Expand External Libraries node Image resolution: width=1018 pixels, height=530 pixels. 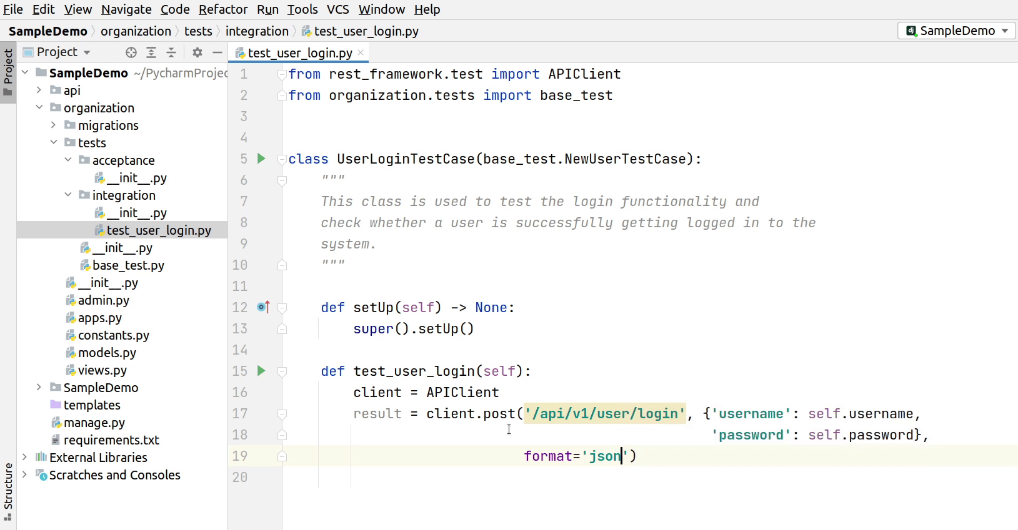pos(24,458)
